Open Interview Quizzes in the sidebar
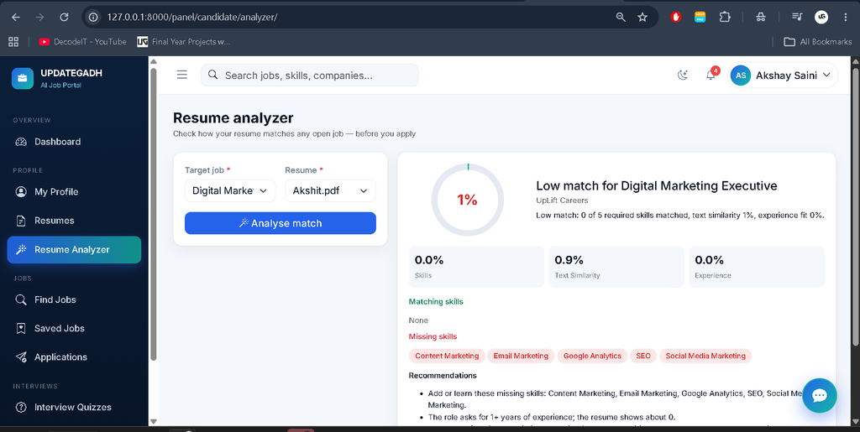This screenshot has width=860, height=432. pos(74,408)
